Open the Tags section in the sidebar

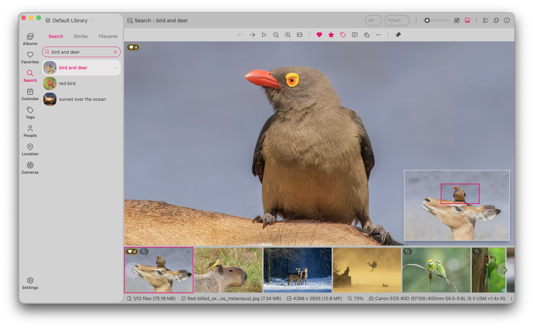[30, 112]
